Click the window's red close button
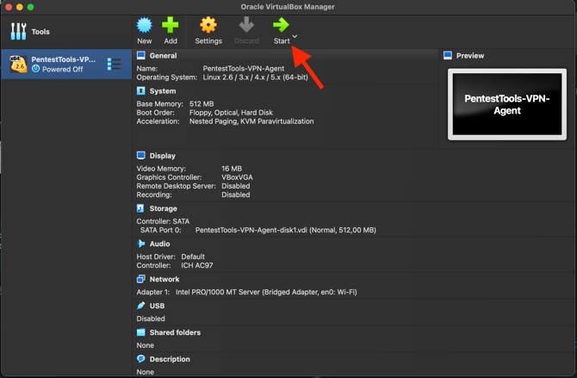The image size is (577, 378). (x=9, y=7)
